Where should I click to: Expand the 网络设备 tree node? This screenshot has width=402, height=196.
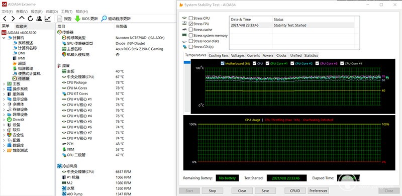[4, 115]
